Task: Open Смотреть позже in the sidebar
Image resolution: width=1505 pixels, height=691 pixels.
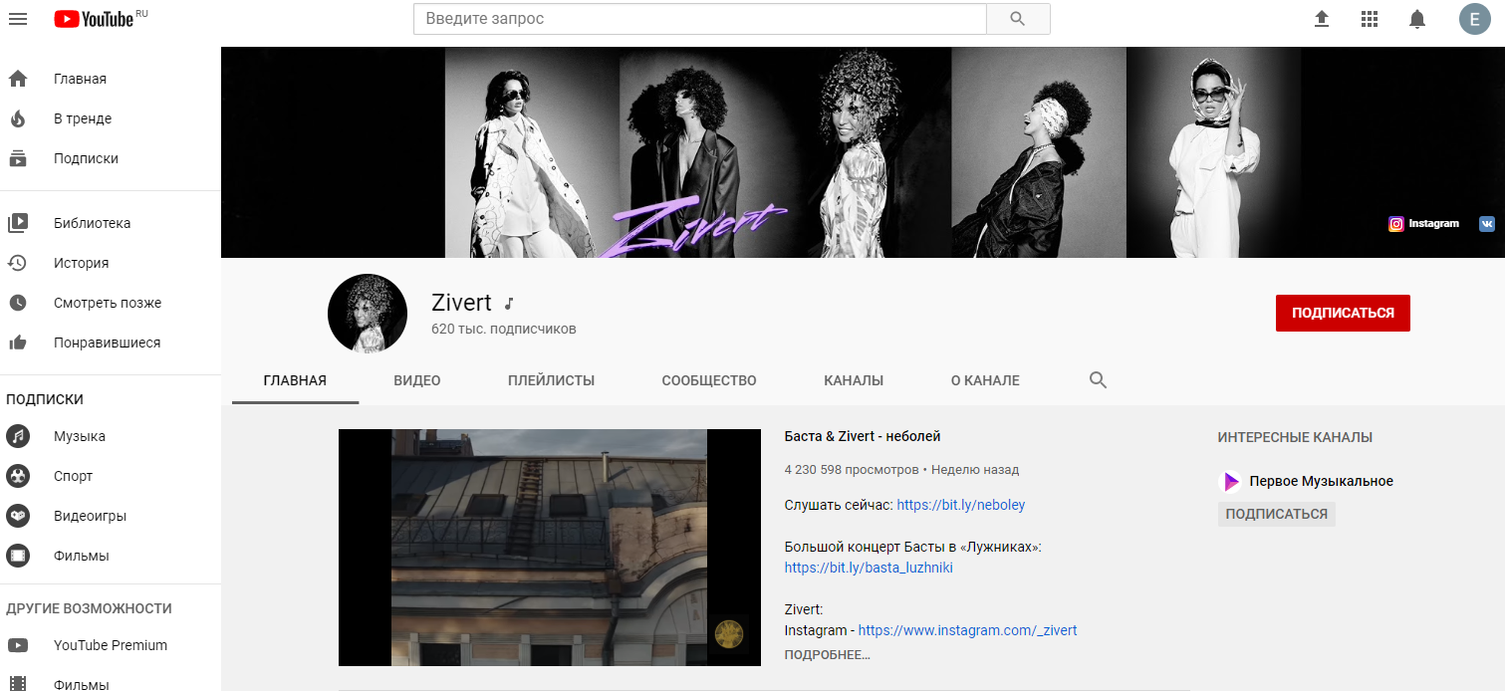Action: click(x=111, y=303)
